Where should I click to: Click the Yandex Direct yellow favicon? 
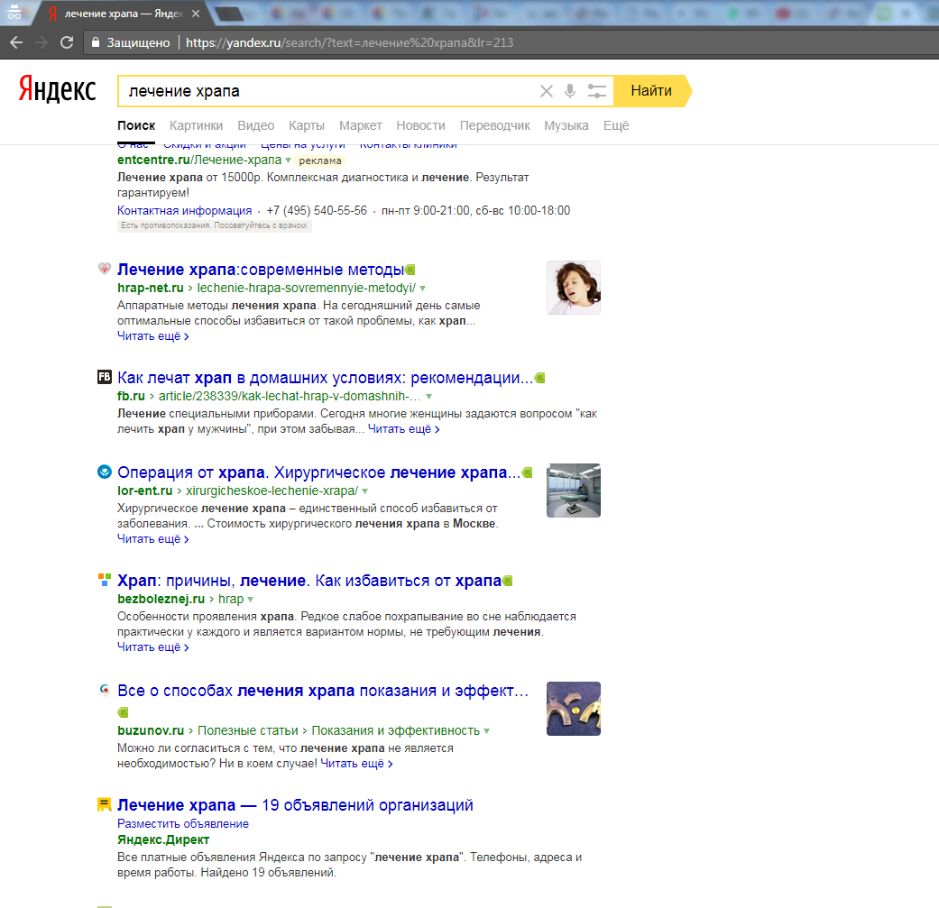pyautogui.click(x=105, y=803)
